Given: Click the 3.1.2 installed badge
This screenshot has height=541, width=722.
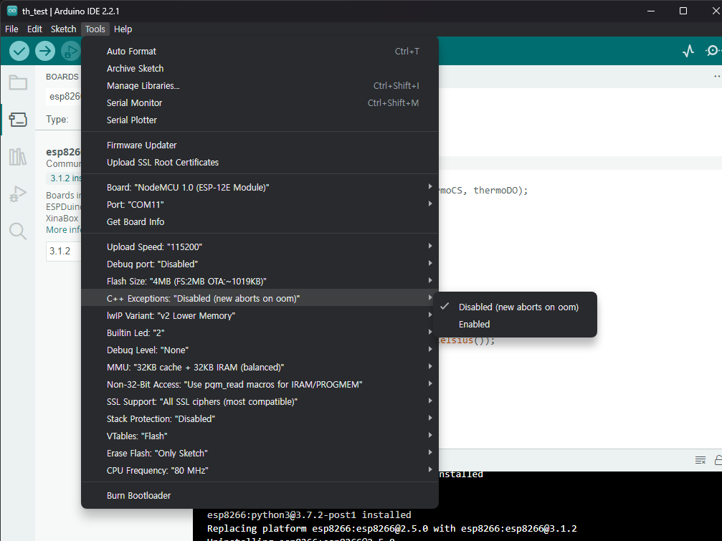Looking at the screenshot, I should tap(65, 178).
